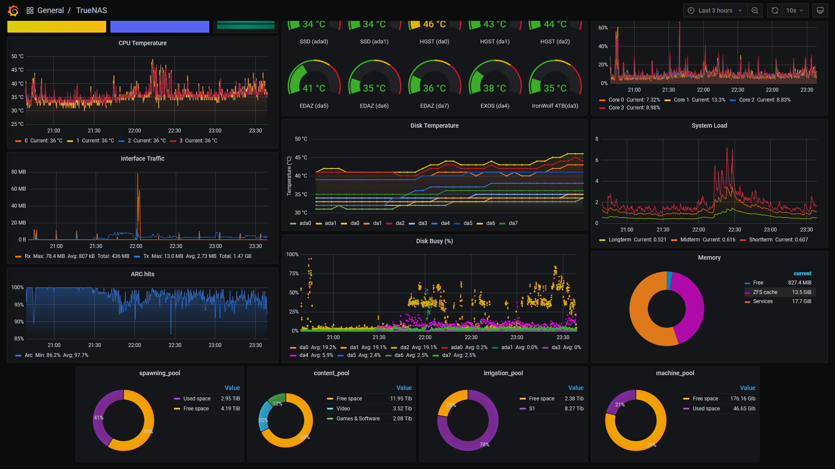The width and height of the screenshot is (835, 469).
Task: Open the content_pool panel title menu
Action: coord(331,373)
